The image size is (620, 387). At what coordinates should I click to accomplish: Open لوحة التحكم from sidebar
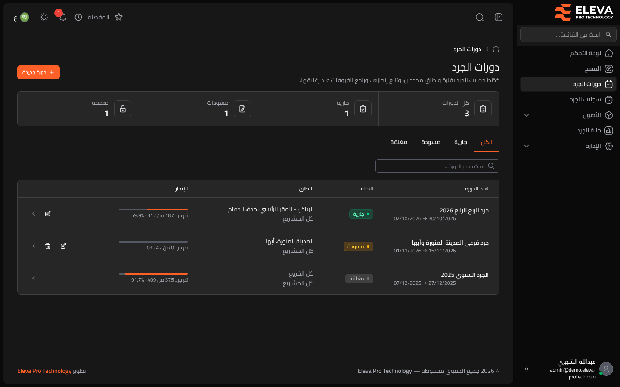click(x=568, y=53)
